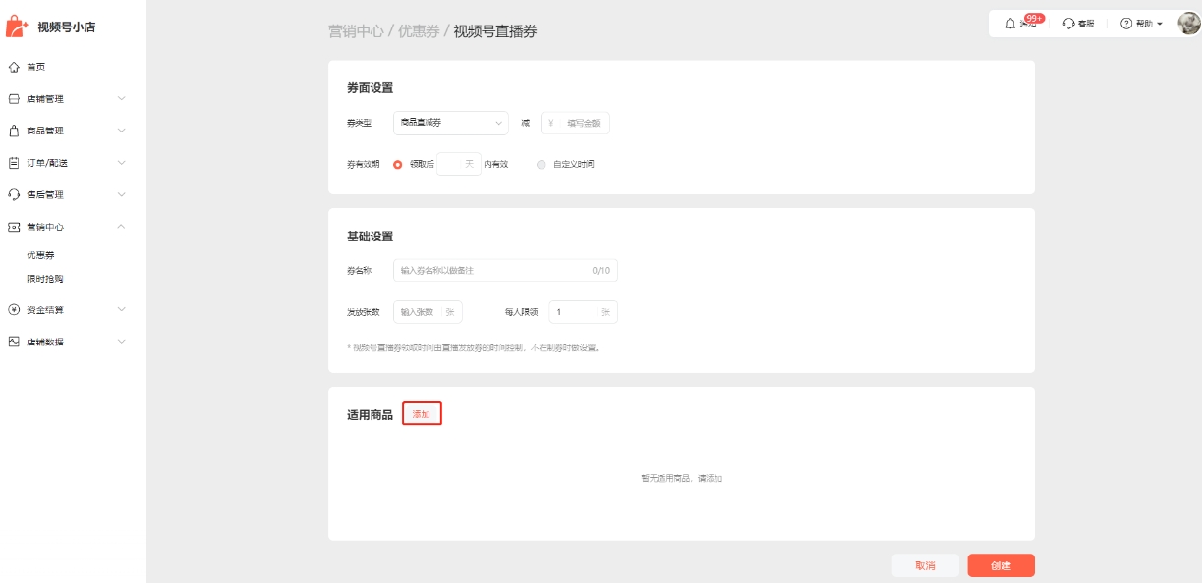Open the user avatar menu
1202x583 pixels.
pos(1189,24)
